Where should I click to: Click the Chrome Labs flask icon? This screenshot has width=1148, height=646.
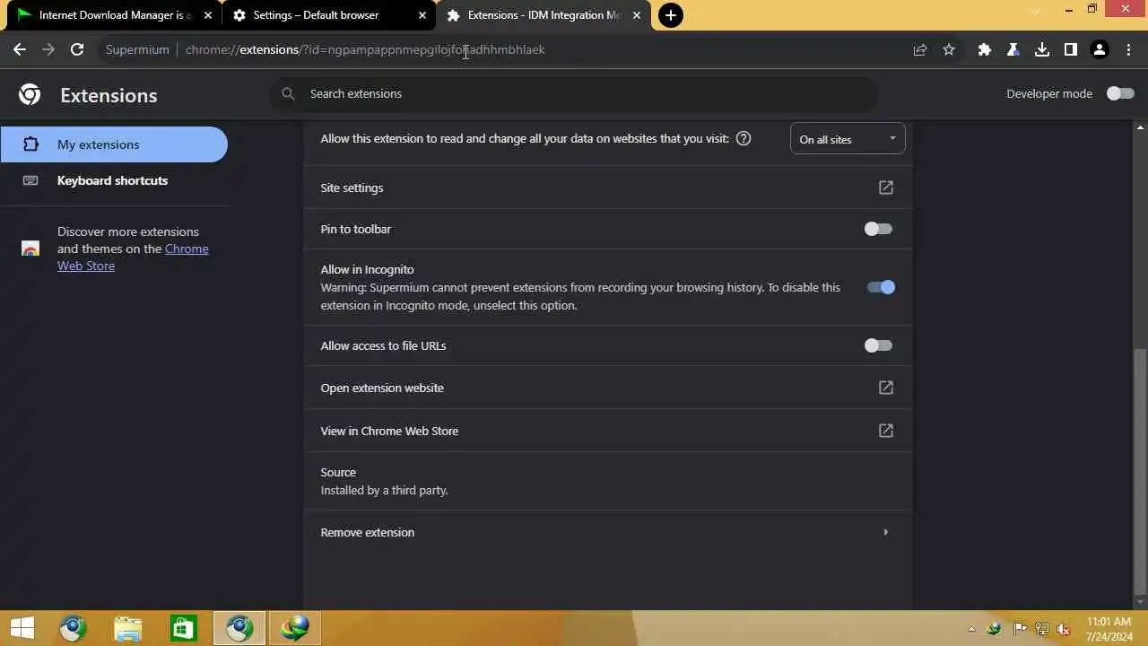(1013, 50)
